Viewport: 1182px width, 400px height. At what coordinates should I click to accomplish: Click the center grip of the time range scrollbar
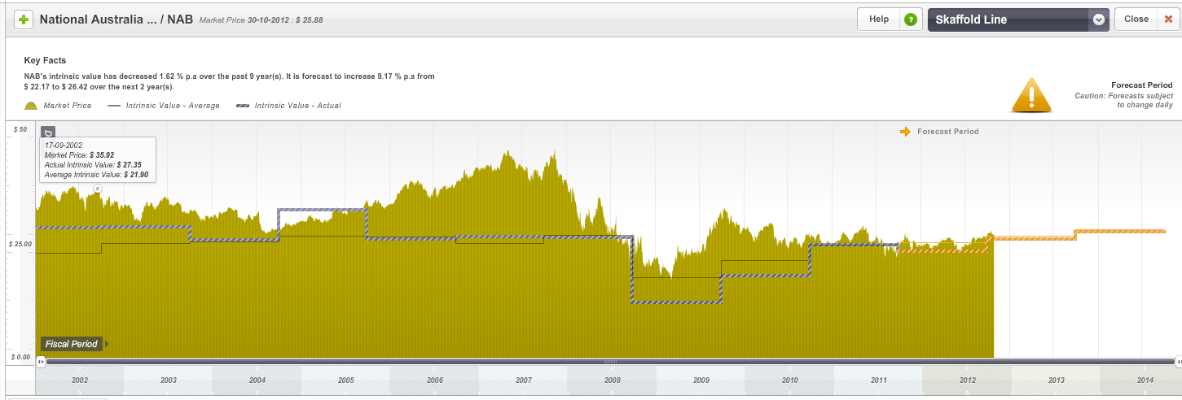coord(609,361)
